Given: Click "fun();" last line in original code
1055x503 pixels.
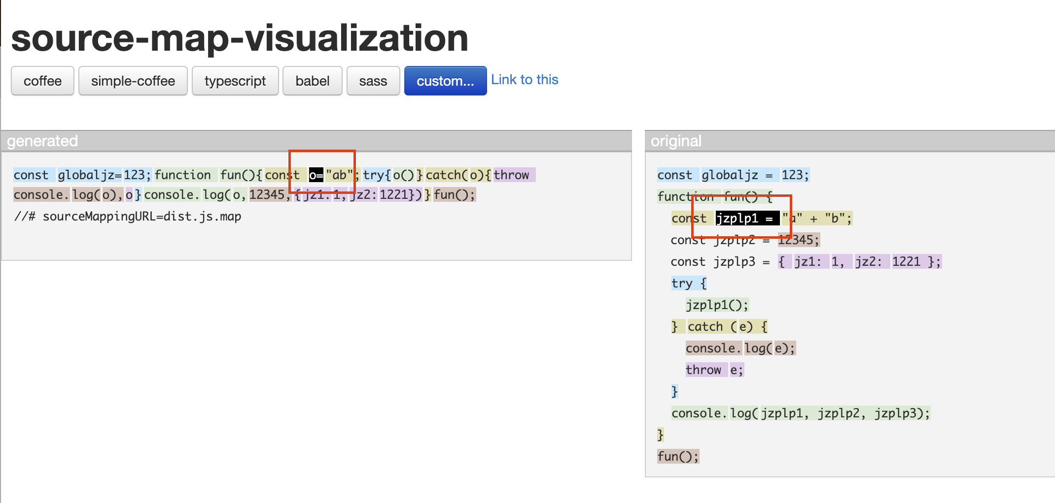Looking at the screenshot, I should (x=678, y=456).
